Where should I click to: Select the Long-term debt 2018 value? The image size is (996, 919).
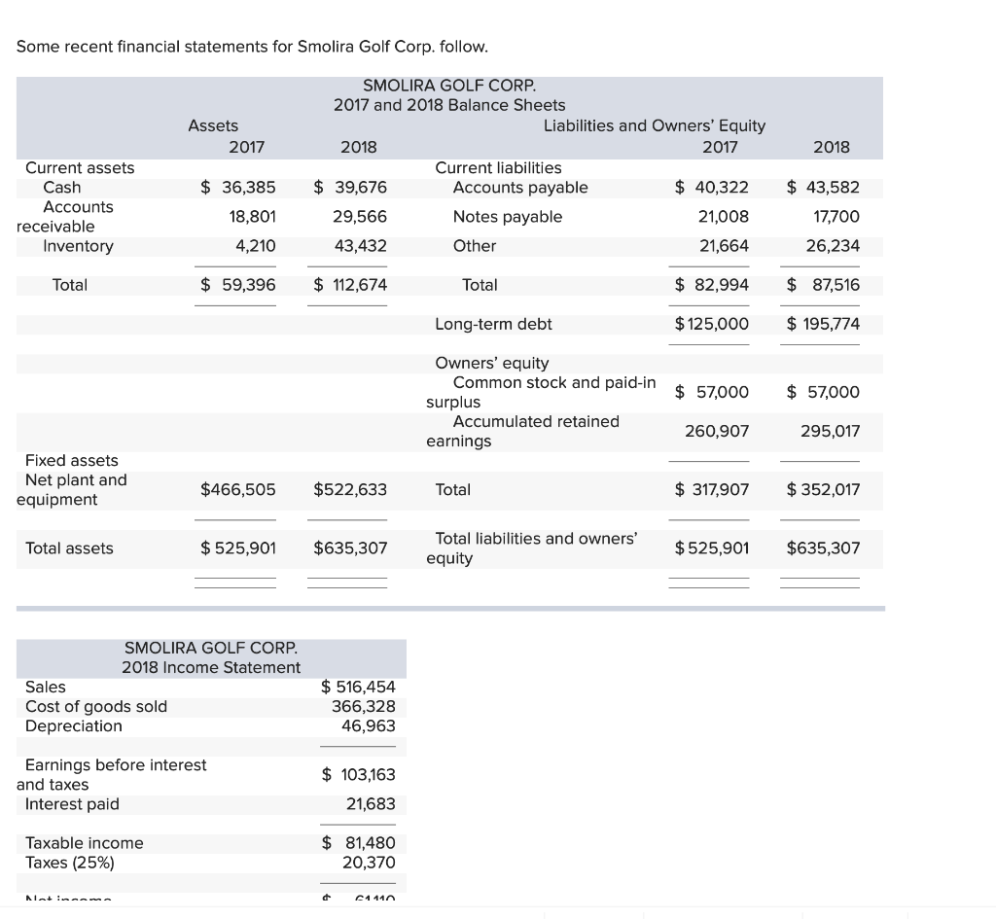818,324
